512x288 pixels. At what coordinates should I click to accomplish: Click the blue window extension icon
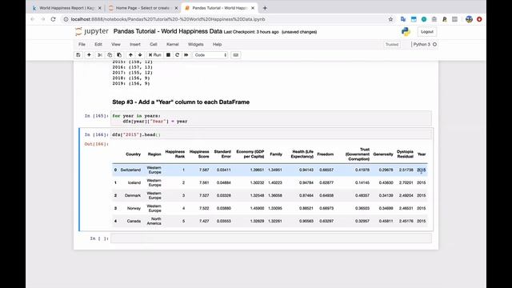414,19
